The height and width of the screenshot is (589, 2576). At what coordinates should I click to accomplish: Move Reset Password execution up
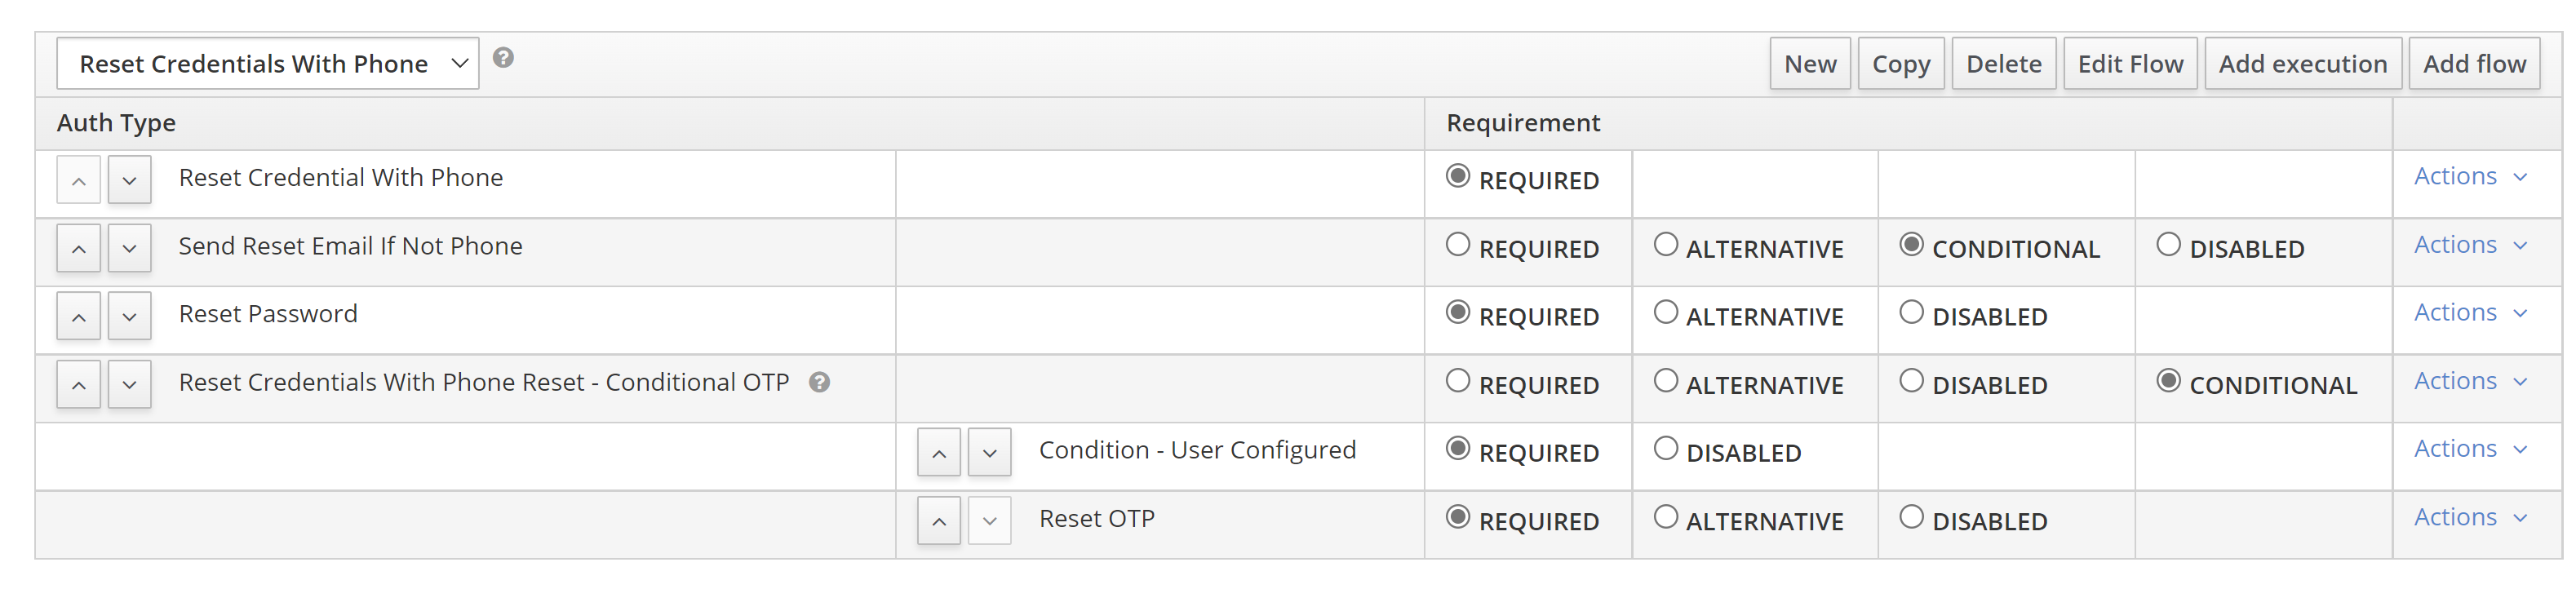[x=79, y=317]
